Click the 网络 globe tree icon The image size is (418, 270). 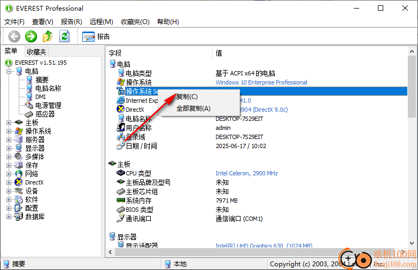click(x=19, y=174)
